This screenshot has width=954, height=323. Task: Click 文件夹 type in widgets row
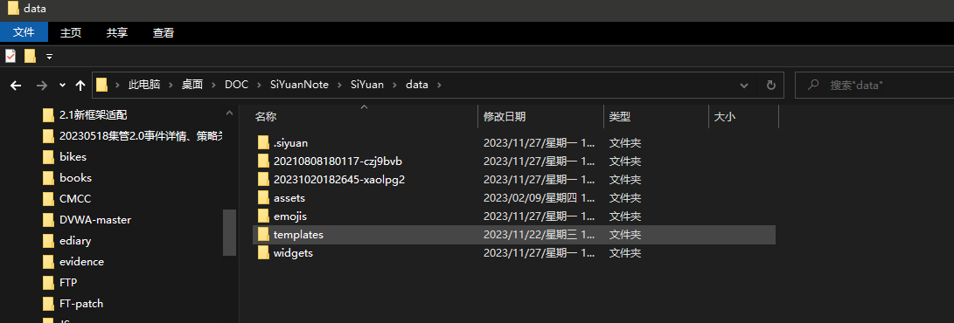click(x=625, y=252)
